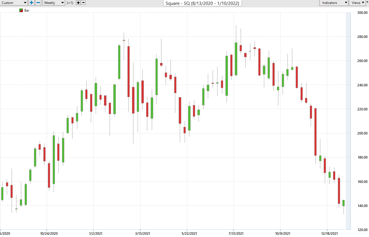Click the 160.00 price axis label

pos(362,182)
